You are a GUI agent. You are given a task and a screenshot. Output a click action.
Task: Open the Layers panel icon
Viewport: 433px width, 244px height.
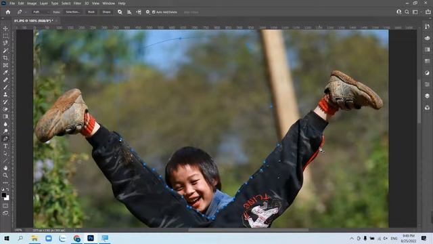tap(427, 96)
